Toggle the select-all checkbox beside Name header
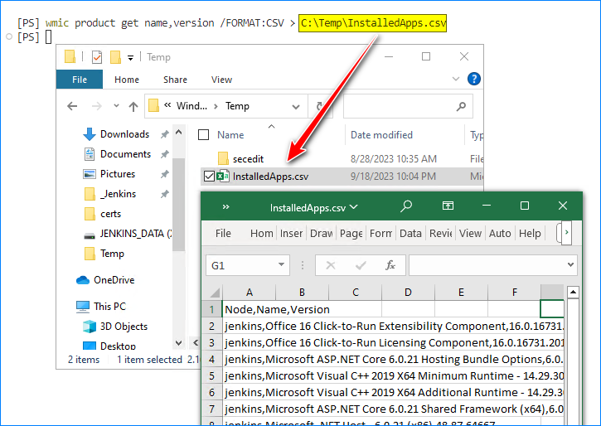 (204, 135)
